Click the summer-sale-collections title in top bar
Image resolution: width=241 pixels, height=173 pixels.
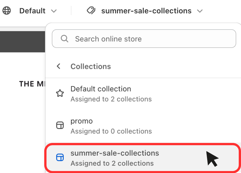point(146,11)
